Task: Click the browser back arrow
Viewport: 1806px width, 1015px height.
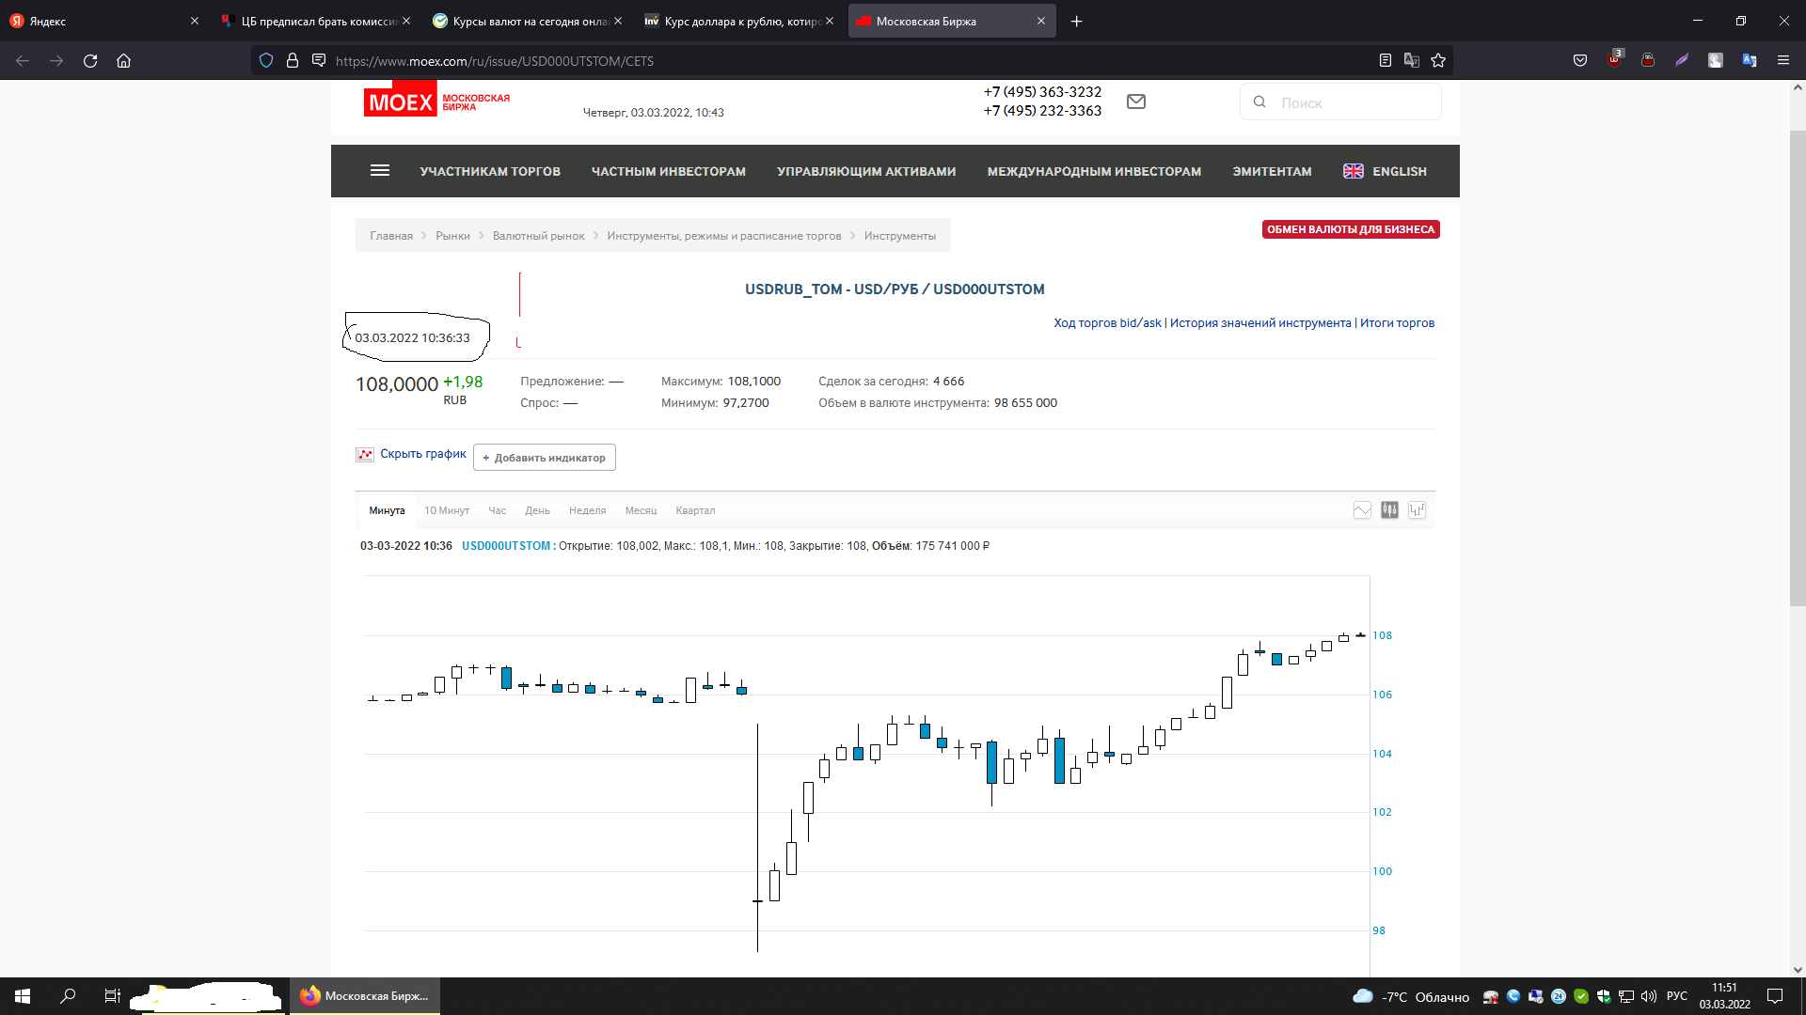Action: pyautogui.click(x=23, y=60)
